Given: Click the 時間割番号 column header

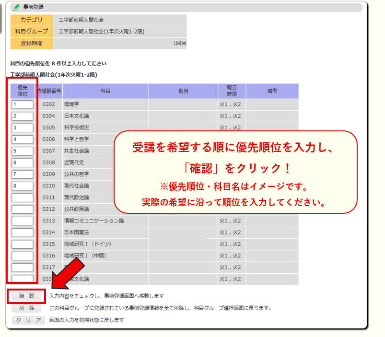Looking at the screenshot, I should coord(48,91).
